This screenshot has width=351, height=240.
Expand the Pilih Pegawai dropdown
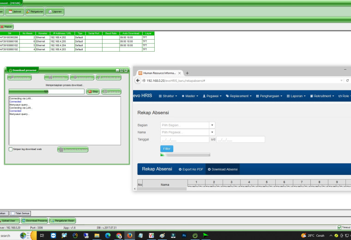point(212,132)
